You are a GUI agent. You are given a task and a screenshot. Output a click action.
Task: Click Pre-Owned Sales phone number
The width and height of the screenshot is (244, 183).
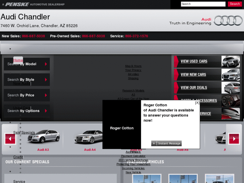point(94,36)
